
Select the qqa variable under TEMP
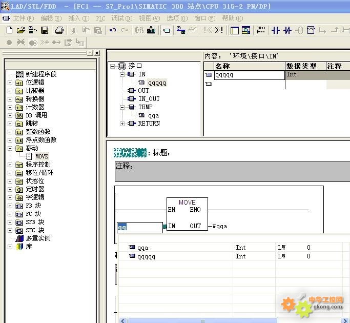point(153,115)
